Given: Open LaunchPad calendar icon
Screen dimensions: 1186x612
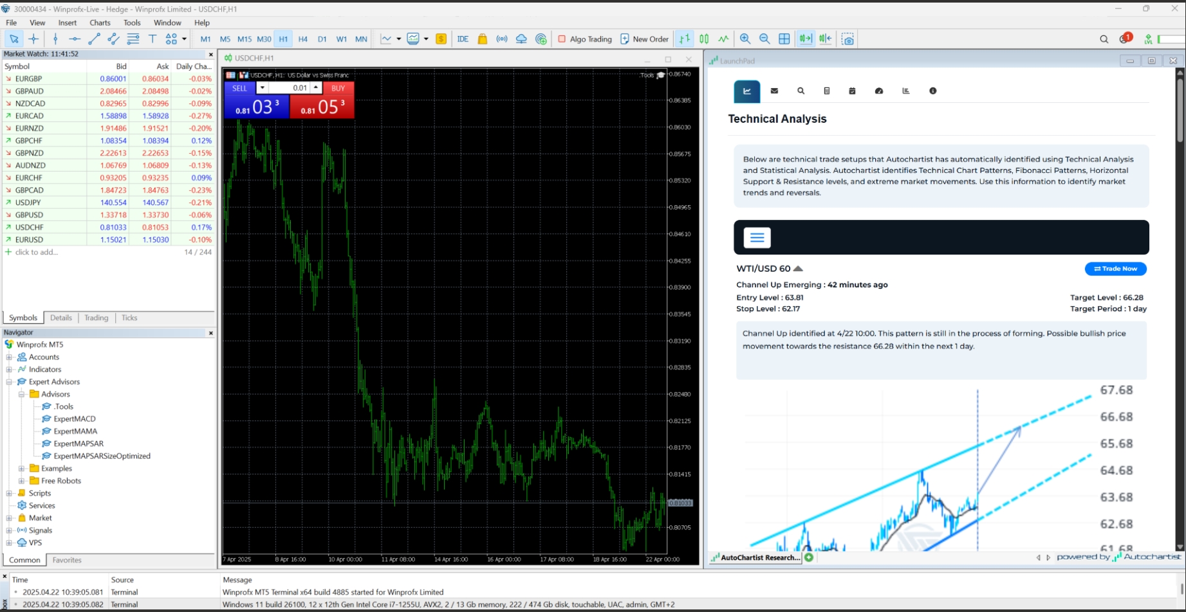Looking at the screenshot, I should (x=852, y=91).
